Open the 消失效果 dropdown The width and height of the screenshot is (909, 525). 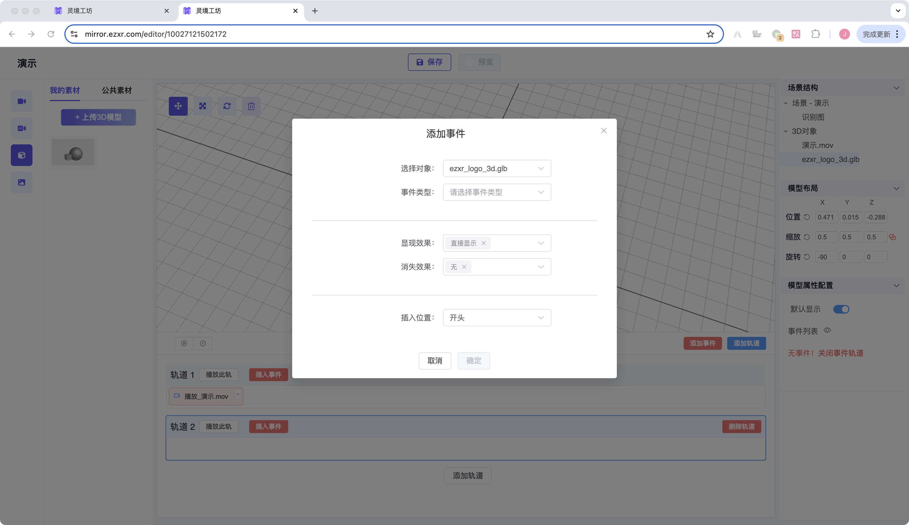(x=497, y=267)
